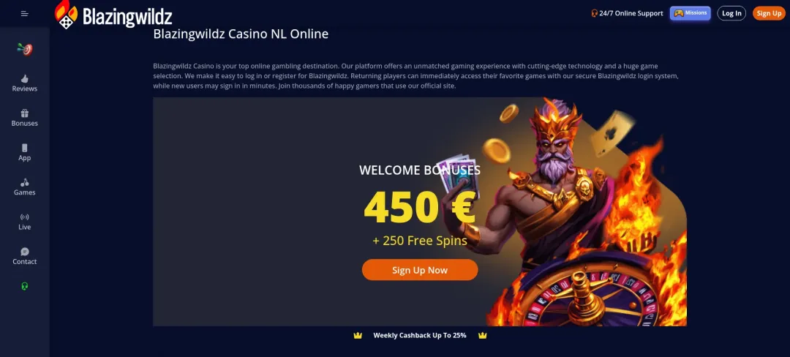Image resolution: width=790 pixels, height=357 pixels.
Task: Open the Missions button
Action: tap(691, 13)
